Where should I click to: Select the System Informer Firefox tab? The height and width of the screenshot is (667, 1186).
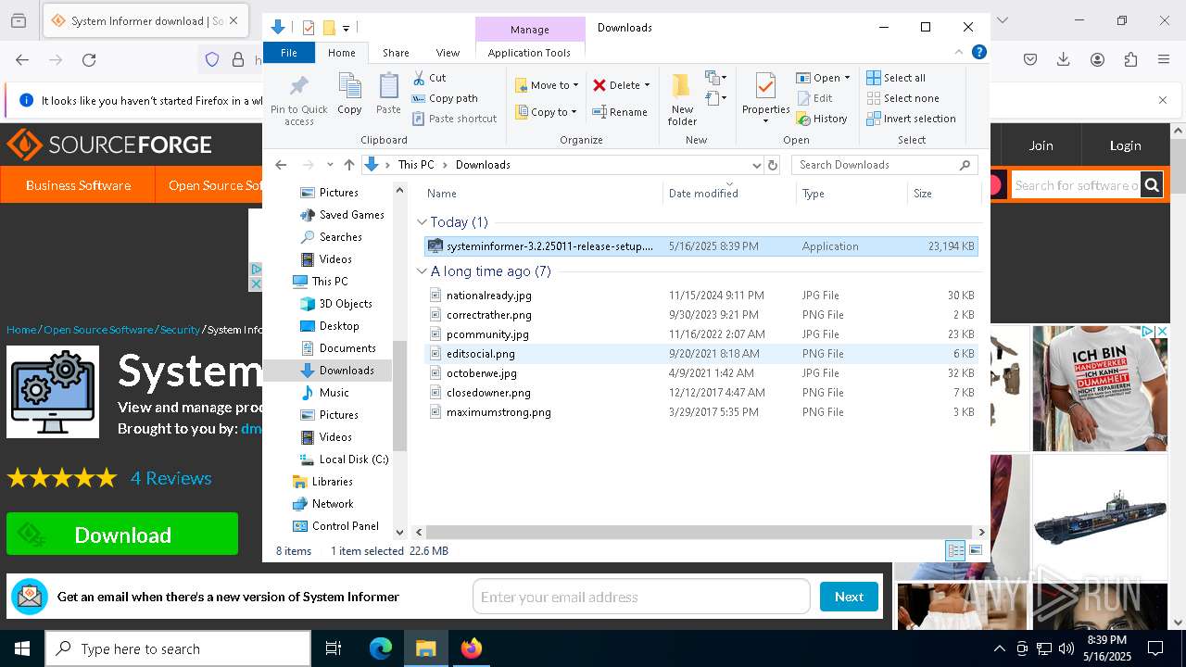pyautogui.click(x=145, y=20)
